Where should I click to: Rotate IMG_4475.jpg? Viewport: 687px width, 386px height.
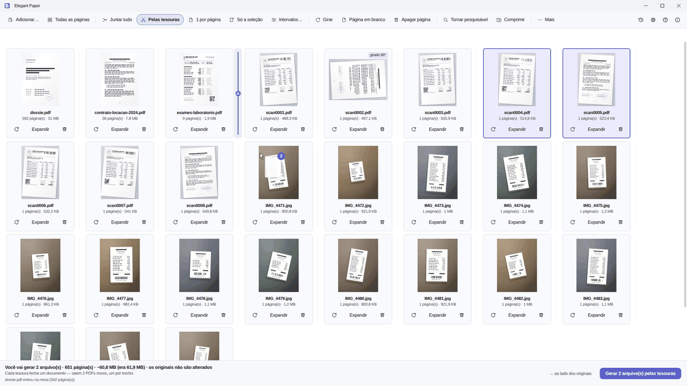coord(573,222)
